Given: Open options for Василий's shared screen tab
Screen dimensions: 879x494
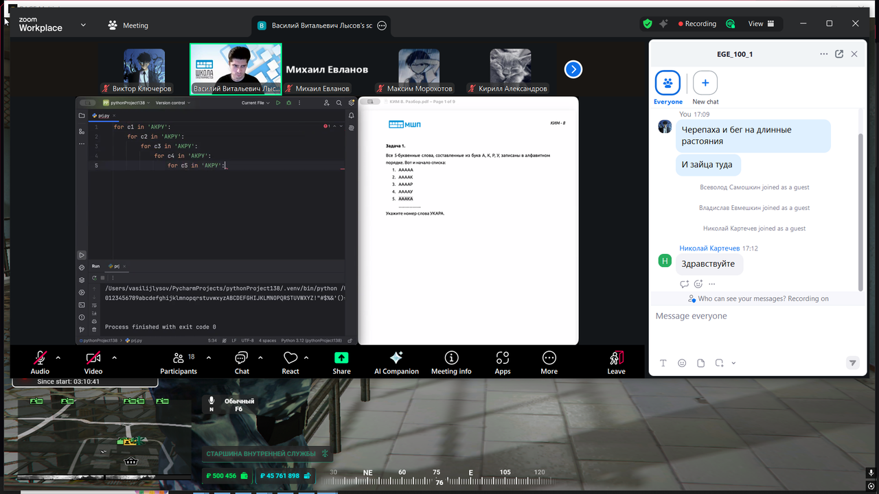Looking at the screenshot, I should [383, 25].
